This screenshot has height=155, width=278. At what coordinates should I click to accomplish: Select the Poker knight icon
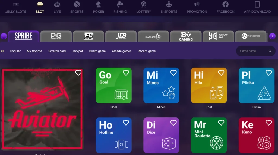click(x=98, y=4)
